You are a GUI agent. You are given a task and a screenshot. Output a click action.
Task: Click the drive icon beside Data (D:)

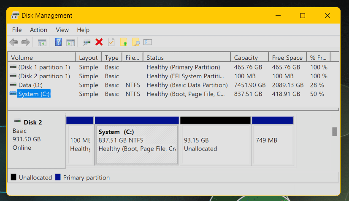click(13, 85)
